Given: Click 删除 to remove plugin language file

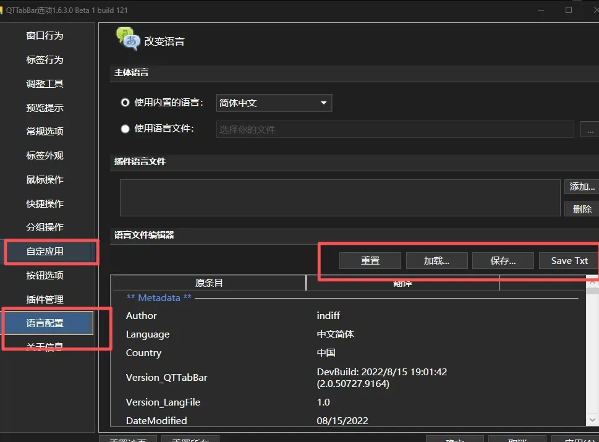Looking at the screenshot, I should [582, 209].
